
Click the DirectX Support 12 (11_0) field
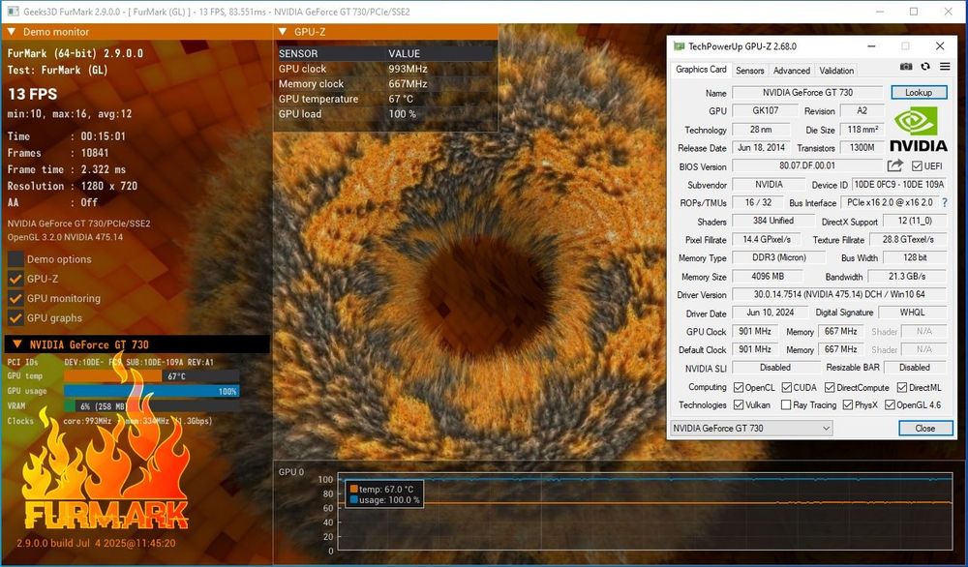point(915,221)
